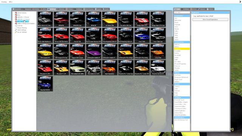The image size is (242, 136).
Task: Open the Drawing menu
Action: click(x=4, y=2)
